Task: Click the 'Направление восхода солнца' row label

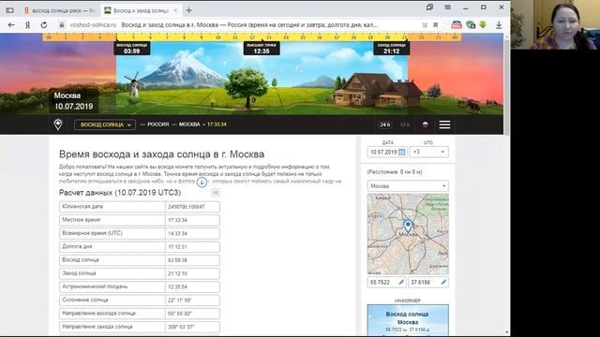Action: point(98,314)
